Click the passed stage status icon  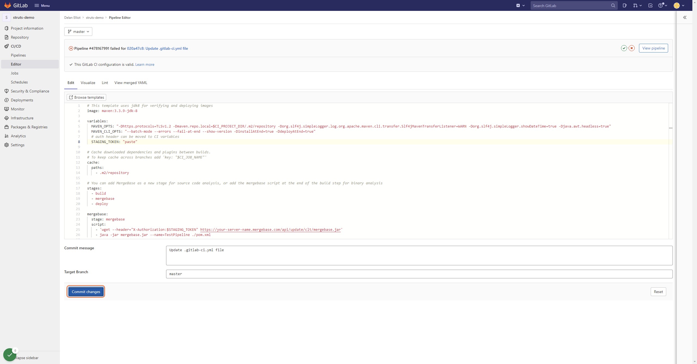624,48
